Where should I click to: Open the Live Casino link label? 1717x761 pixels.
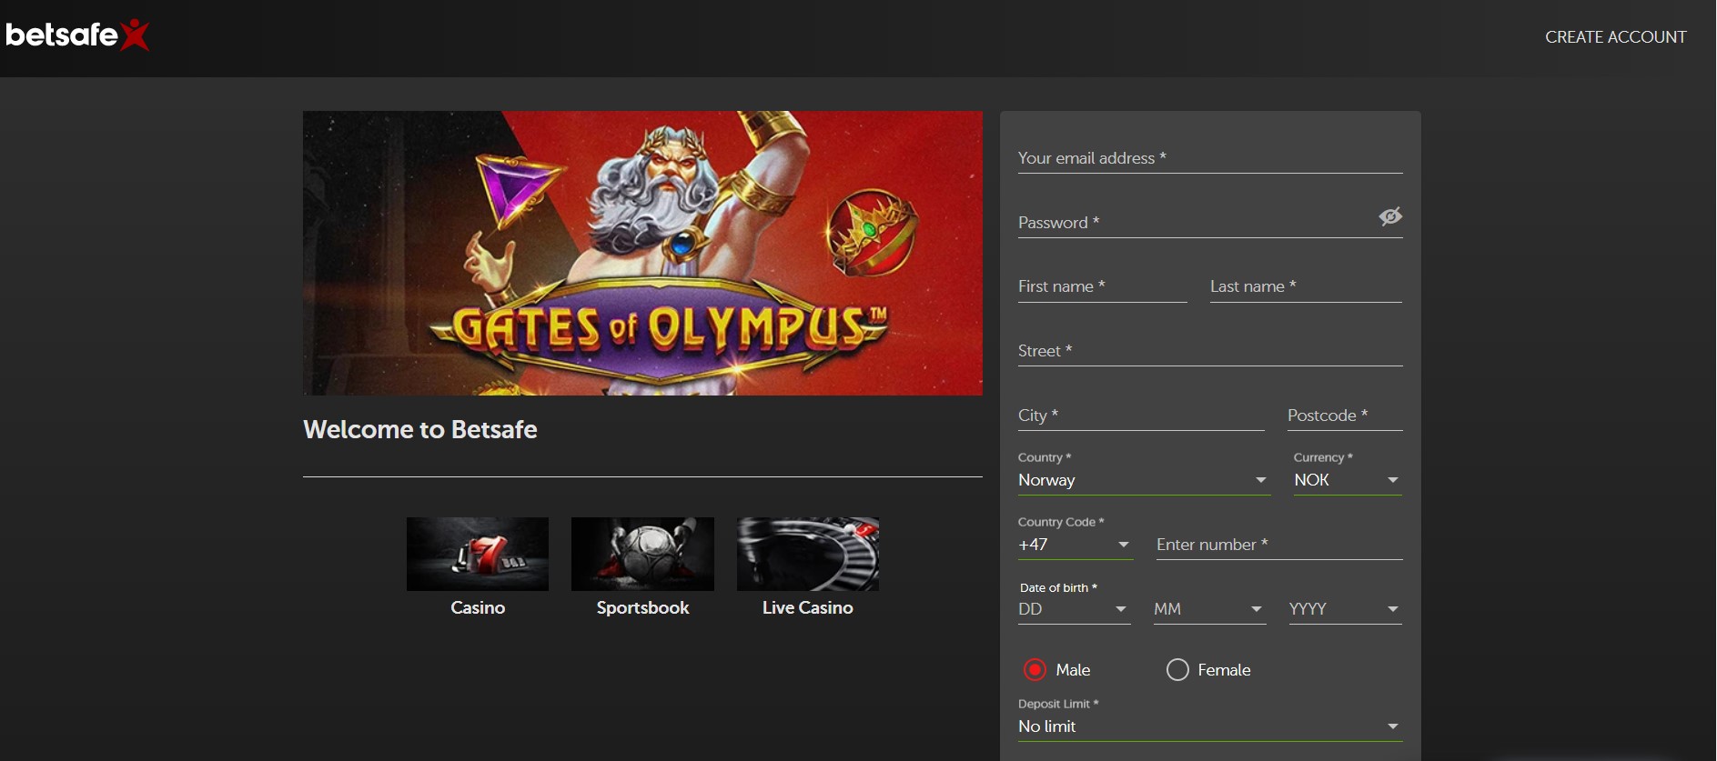click(x=808, y=607)
